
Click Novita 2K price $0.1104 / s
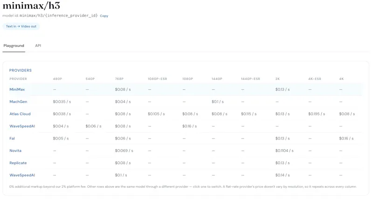click(x=284, y=151)
